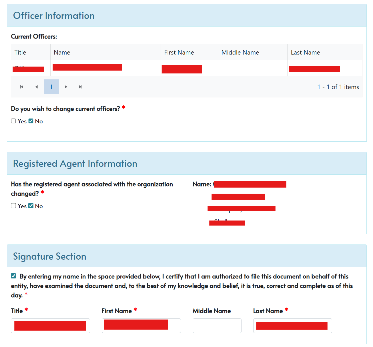Click the First Name column header
The height and width of the screenshot is (347, 373).
pyautogui.click(x=190, y=52)
